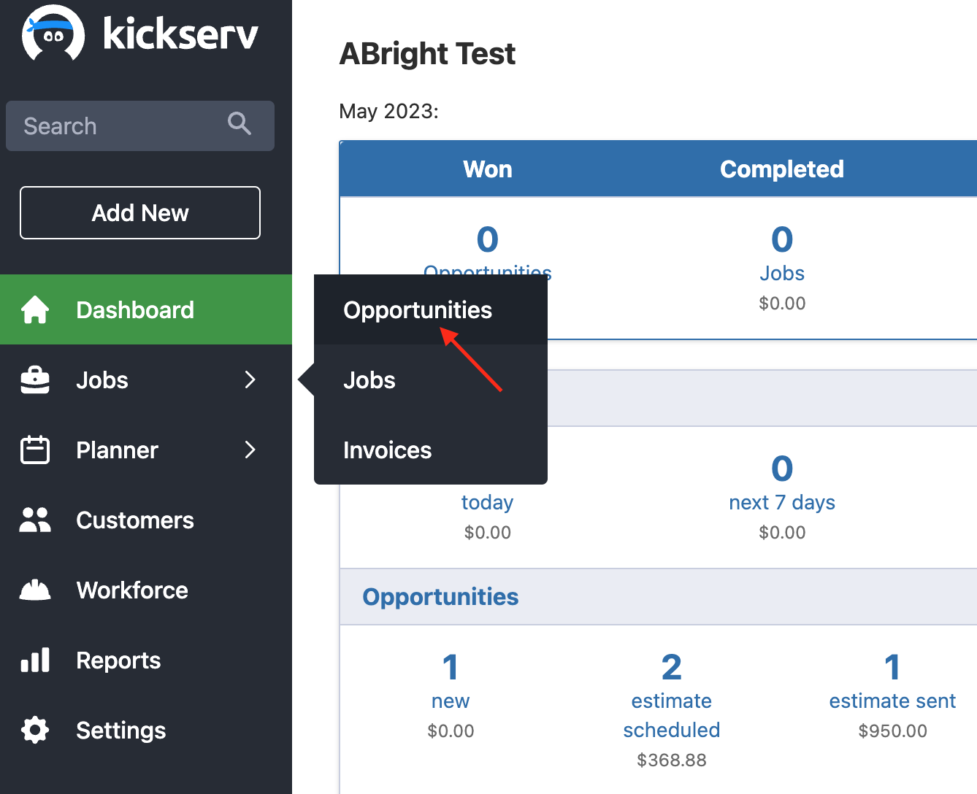Open the Reports sidebar item
977x794 pixels.
146,660
